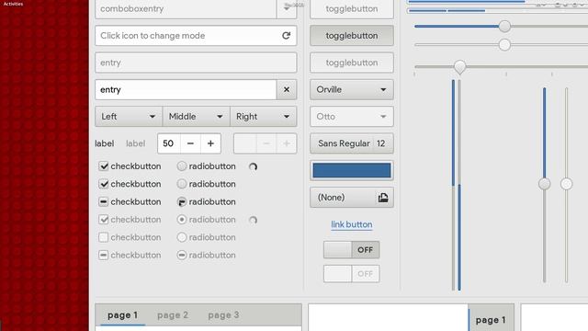Click the vertical blue slider handle
Screen dimensions: 588x331
545,184
